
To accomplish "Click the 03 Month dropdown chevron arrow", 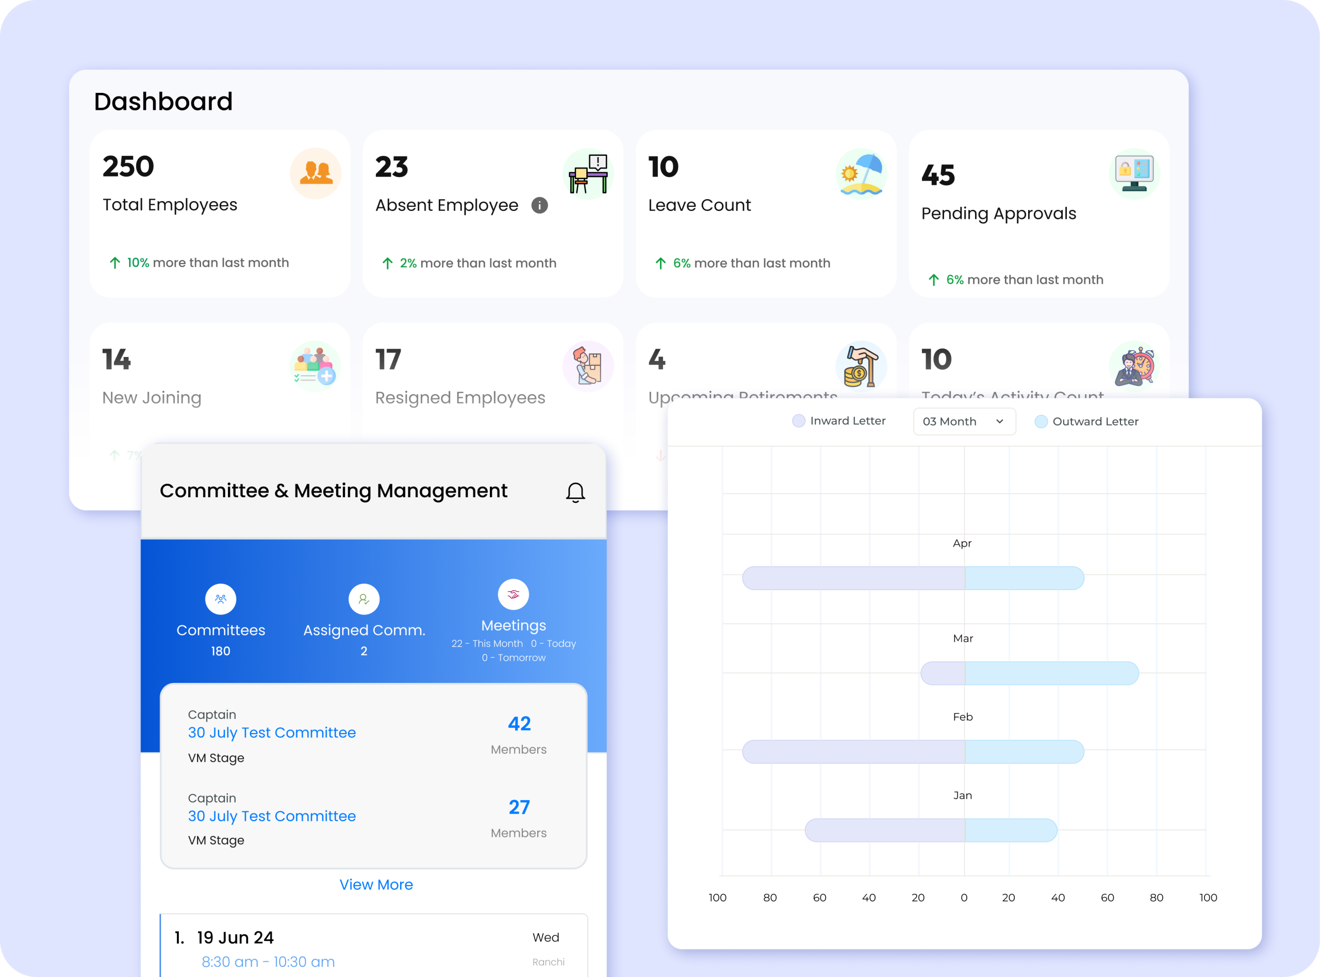I will pos(1000,421).
